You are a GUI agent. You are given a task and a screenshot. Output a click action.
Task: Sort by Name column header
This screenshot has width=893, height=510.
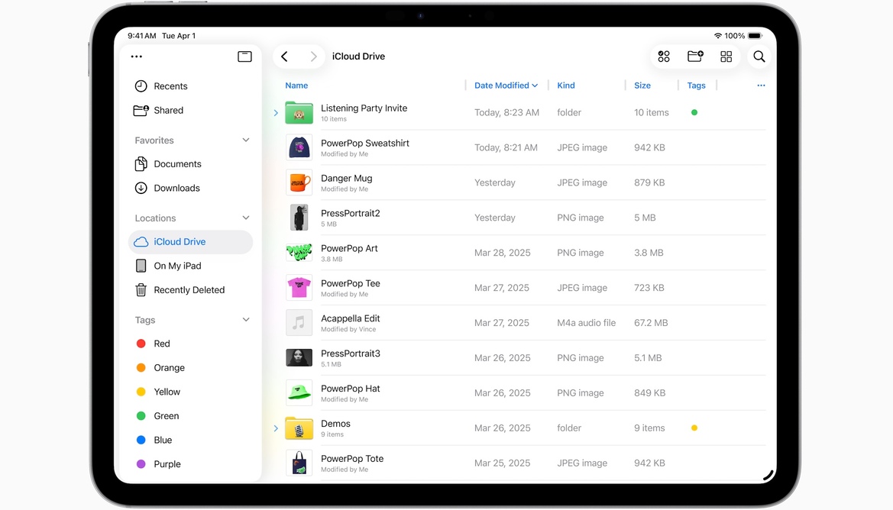pos(296,86)
